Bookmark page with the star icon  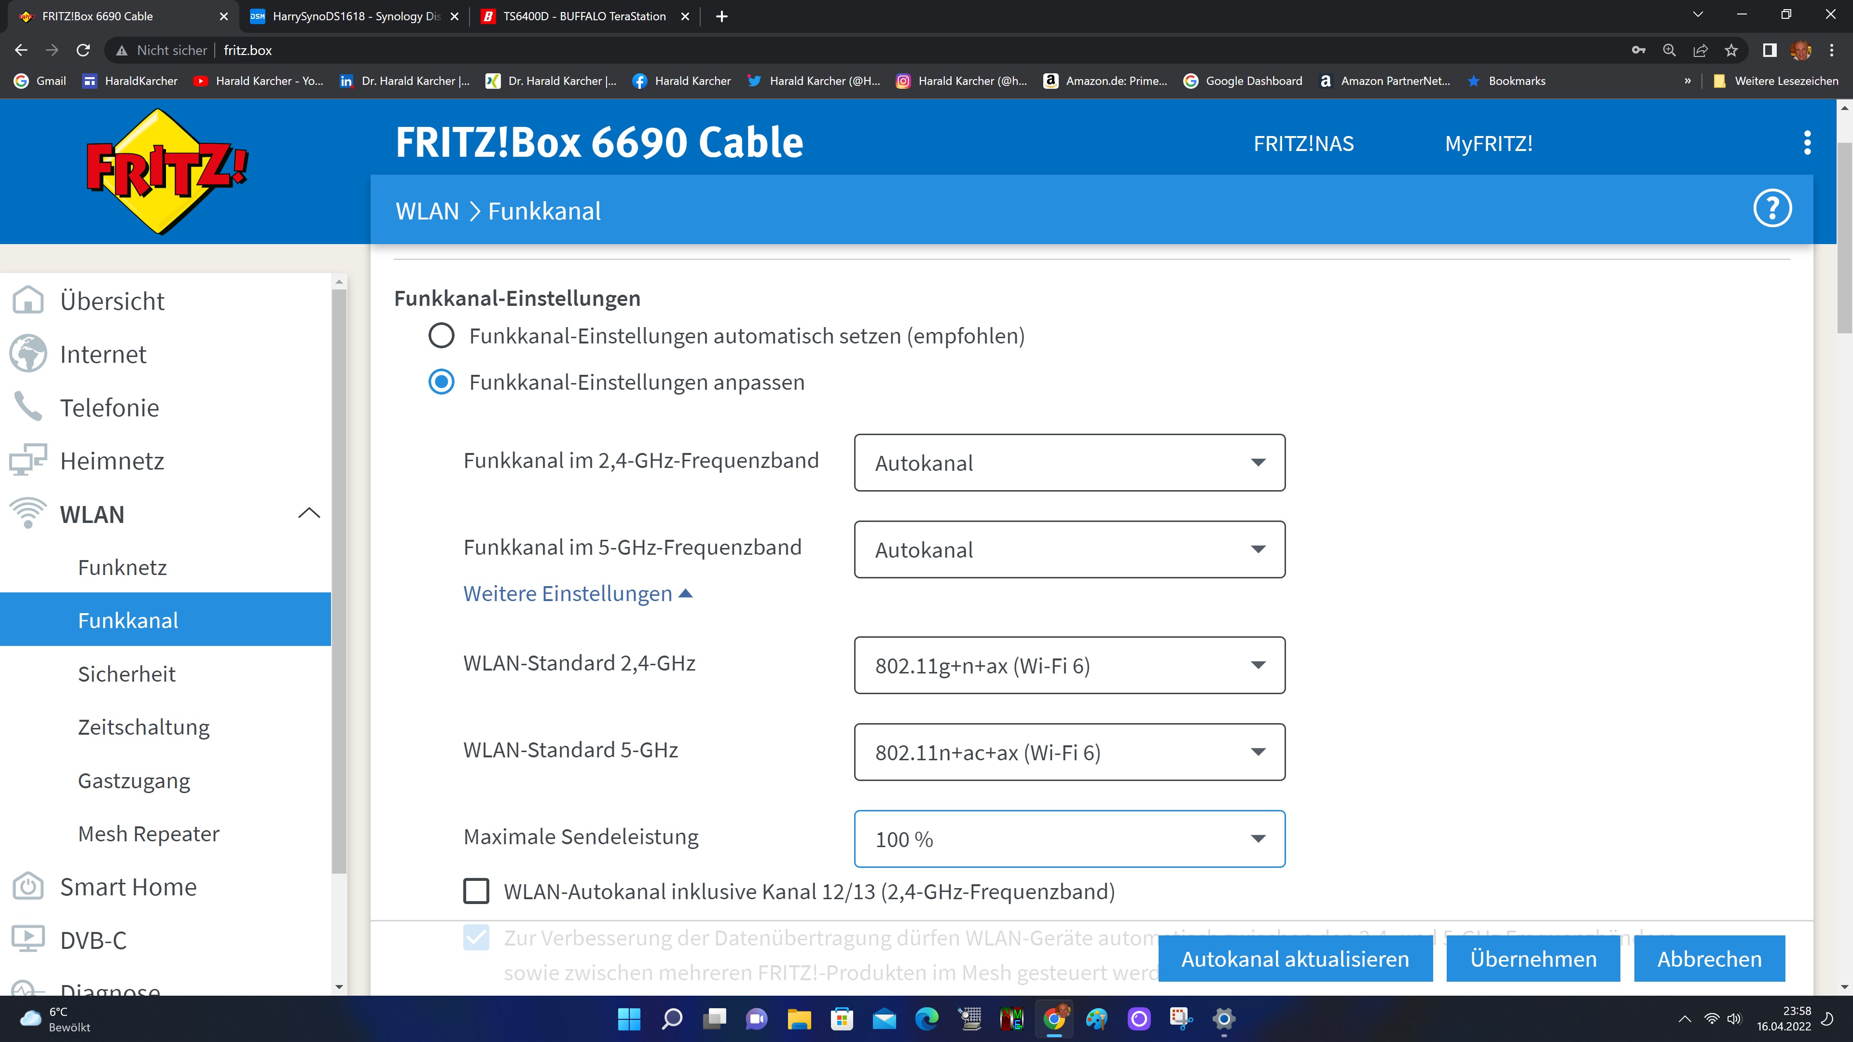(1731, 50)
